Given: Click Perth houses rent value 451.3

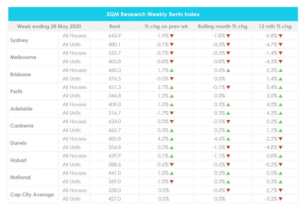Looking at the screenshot, I should (x=115, y=87).
